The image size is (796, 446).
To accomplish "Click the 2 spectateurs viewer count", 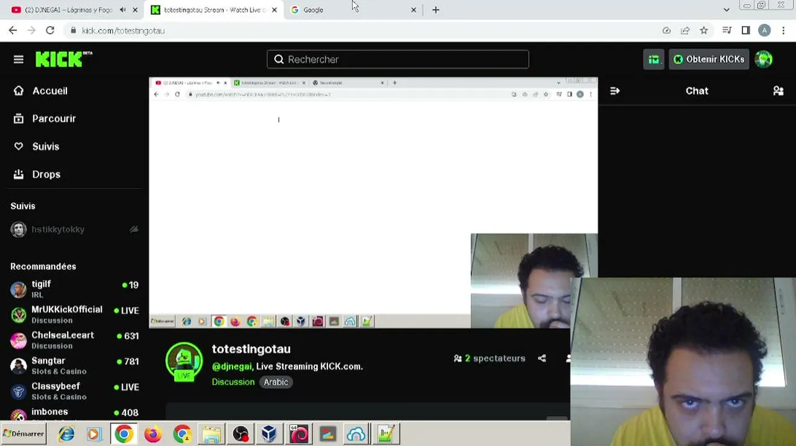I will coord(490,359).
